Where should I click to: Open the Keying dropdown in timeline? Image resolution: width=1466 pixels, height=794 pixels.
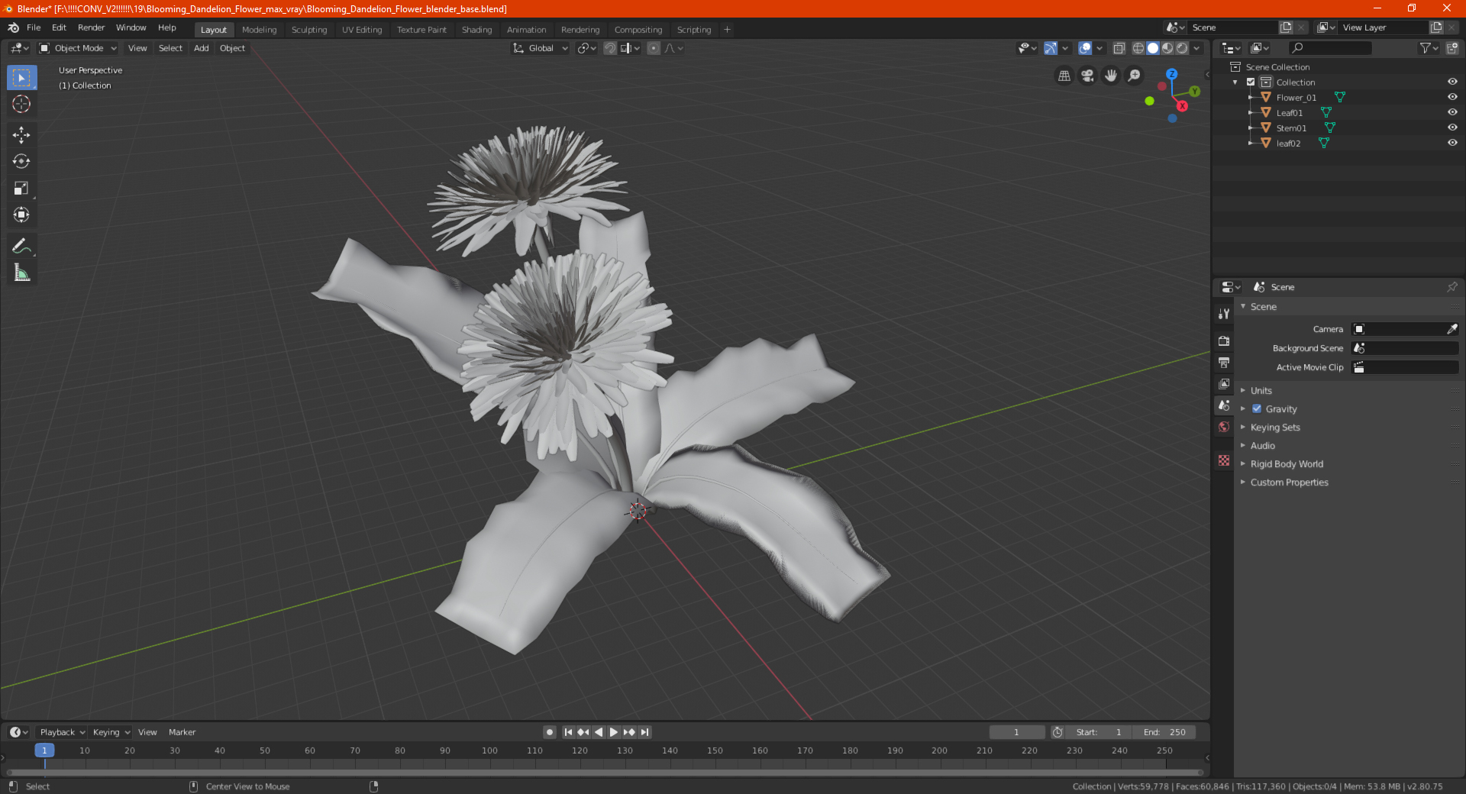pyautogui.click(x=111, y=732)
